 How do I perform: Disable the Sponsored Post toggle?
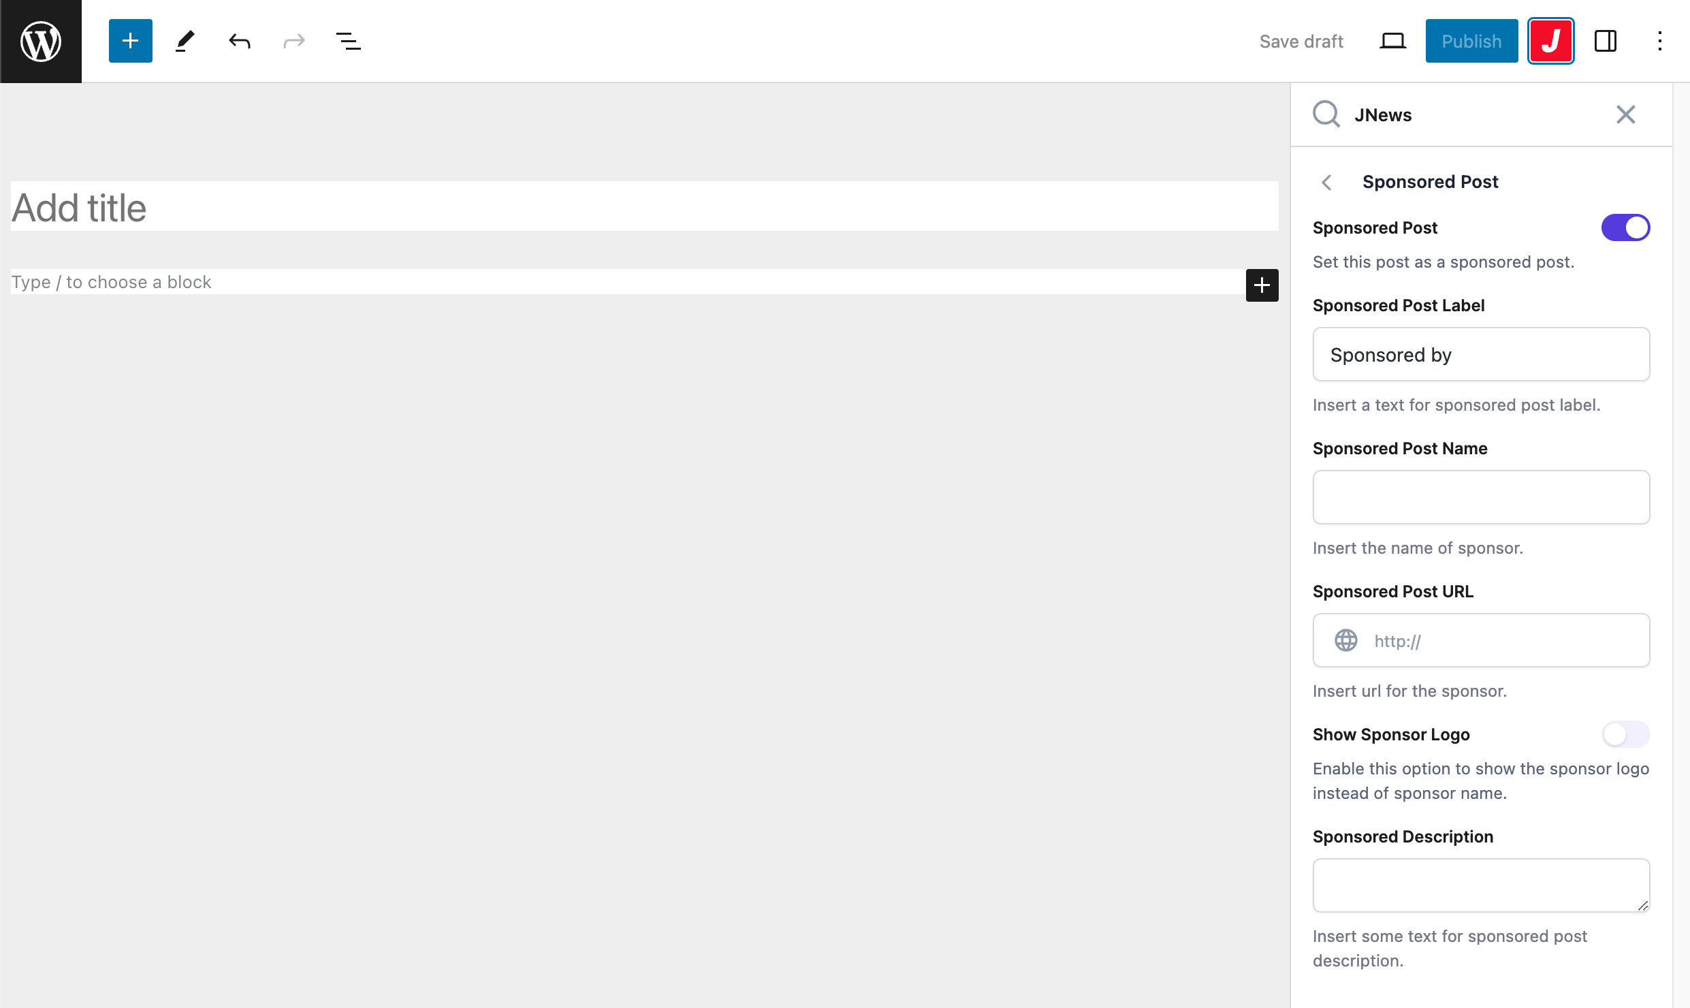coord(1625,227)
